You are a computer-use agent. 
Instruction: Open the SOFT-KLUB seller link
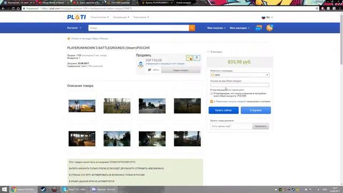tap(154, 60)
